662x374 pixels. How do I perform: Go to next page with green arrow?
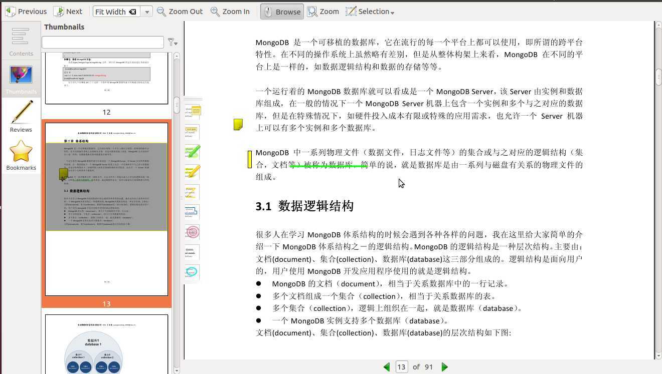pos(444,367)
